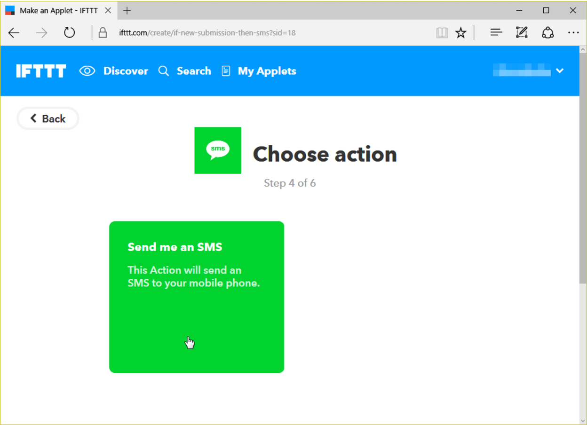The width and height of the screenshot is (587, 425).
Task: Go back using the browser back arrow
Action: 14,32
